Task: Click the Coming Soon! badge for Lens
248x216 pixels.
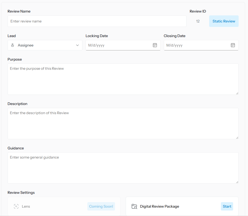Action: (x=101, y=206)
